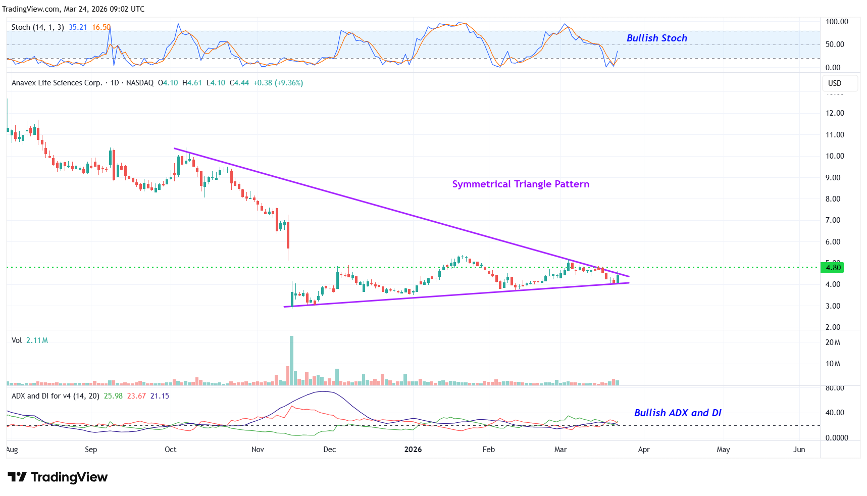Select the green dotted horizontal resistance line
867x496 pixels.
[151, 267]
